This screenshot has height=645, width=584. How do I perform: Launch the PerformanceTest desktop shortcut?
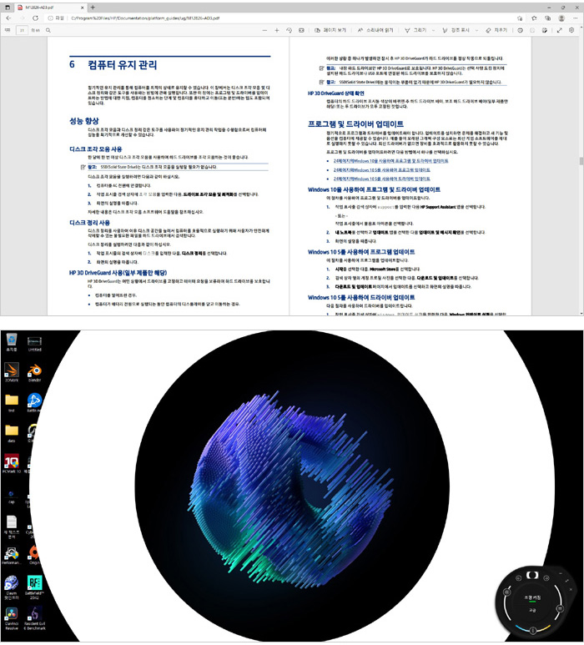12,555
